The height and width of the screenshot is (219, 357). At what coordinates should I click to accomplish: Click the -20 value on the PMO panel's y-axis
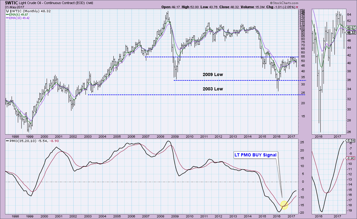click(x=302, y=213)
